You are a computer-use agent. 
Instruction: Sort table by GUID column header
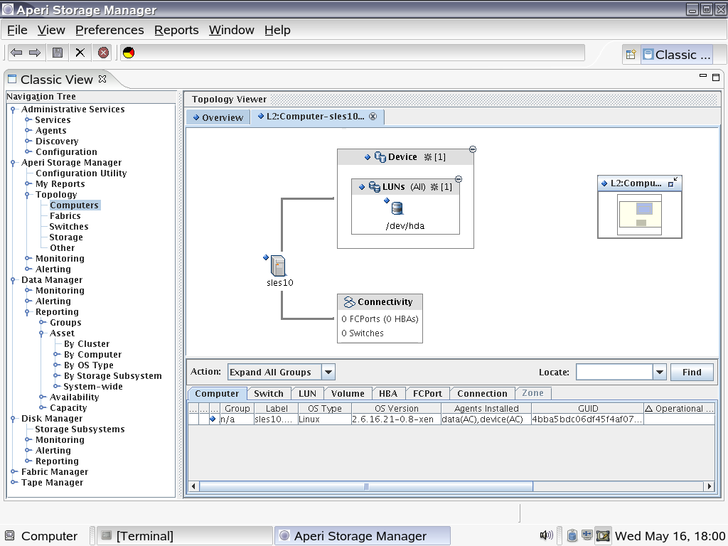coord(587,409)
